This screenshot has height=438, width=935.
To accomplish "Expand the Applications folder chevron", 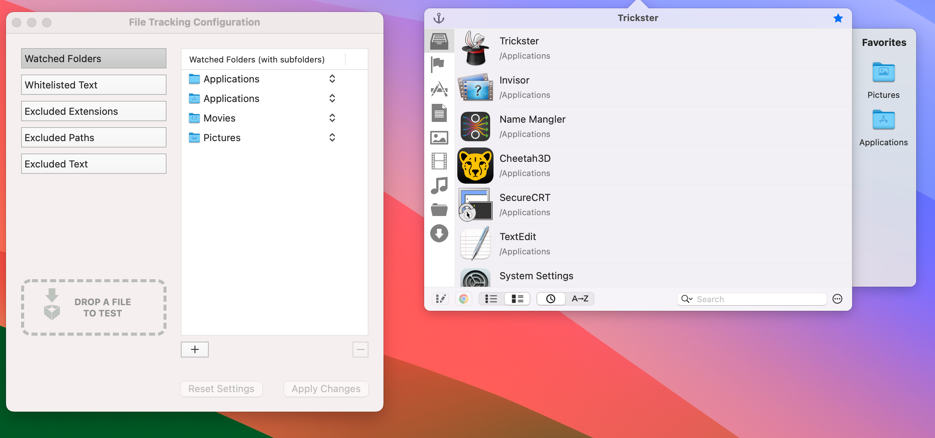I will click(x=332, y=78).
